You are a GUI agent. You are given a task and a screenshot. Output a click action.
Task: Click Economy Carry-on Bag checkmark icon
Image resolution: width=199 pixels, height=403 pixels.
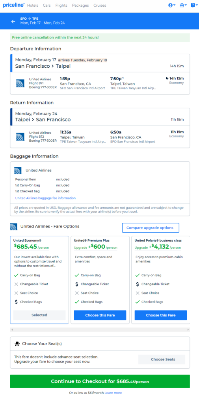16,275
